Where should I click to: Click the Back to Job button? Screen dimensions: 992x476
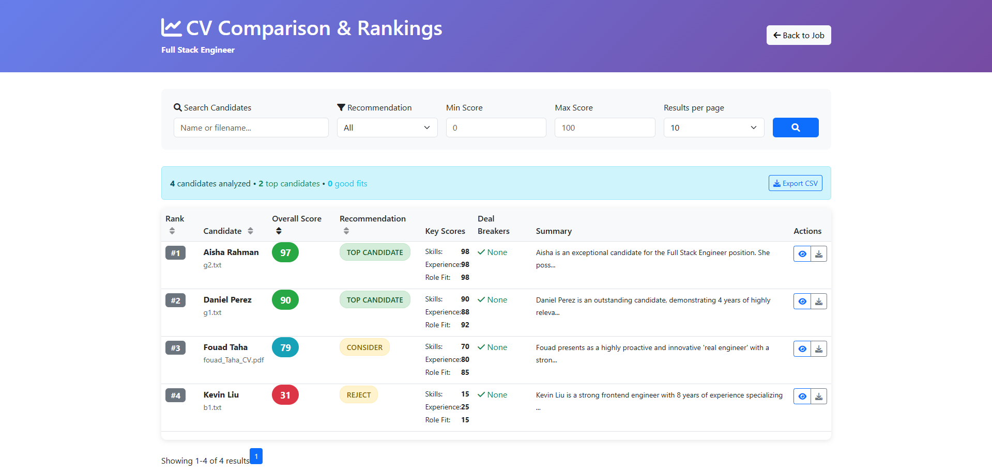[x=798, y=35]
